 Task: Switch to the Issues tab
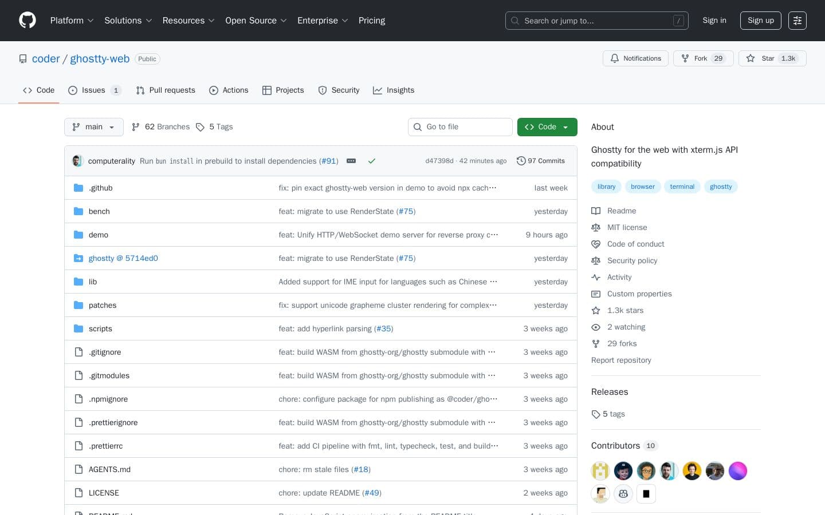pyautogui.click(x=93, y=90)
